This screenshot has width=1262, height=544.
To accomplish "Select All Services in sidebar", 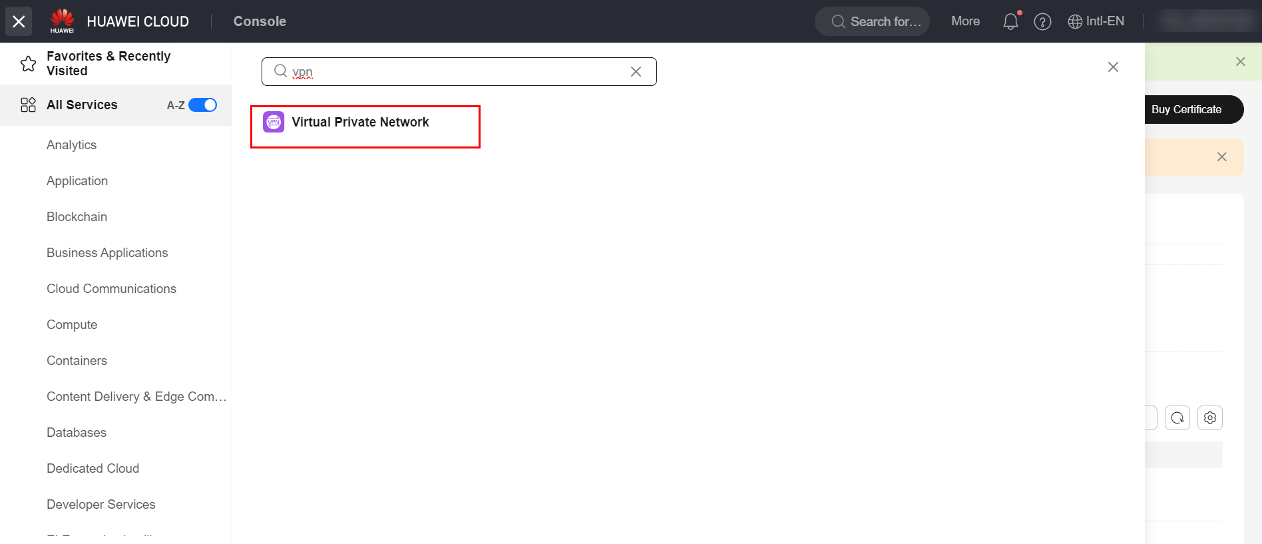I will pyautogui.click(x=82, y=105).
